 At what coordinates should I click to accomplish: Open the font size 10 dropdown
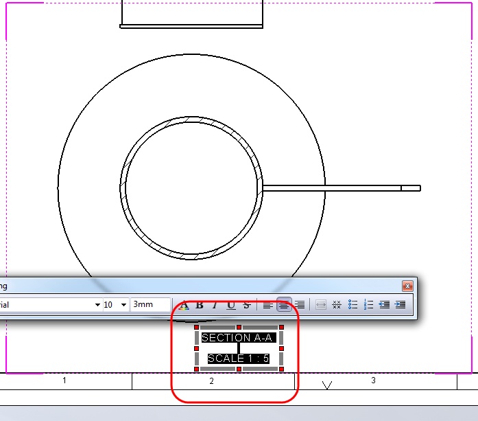tap(123, 305)
